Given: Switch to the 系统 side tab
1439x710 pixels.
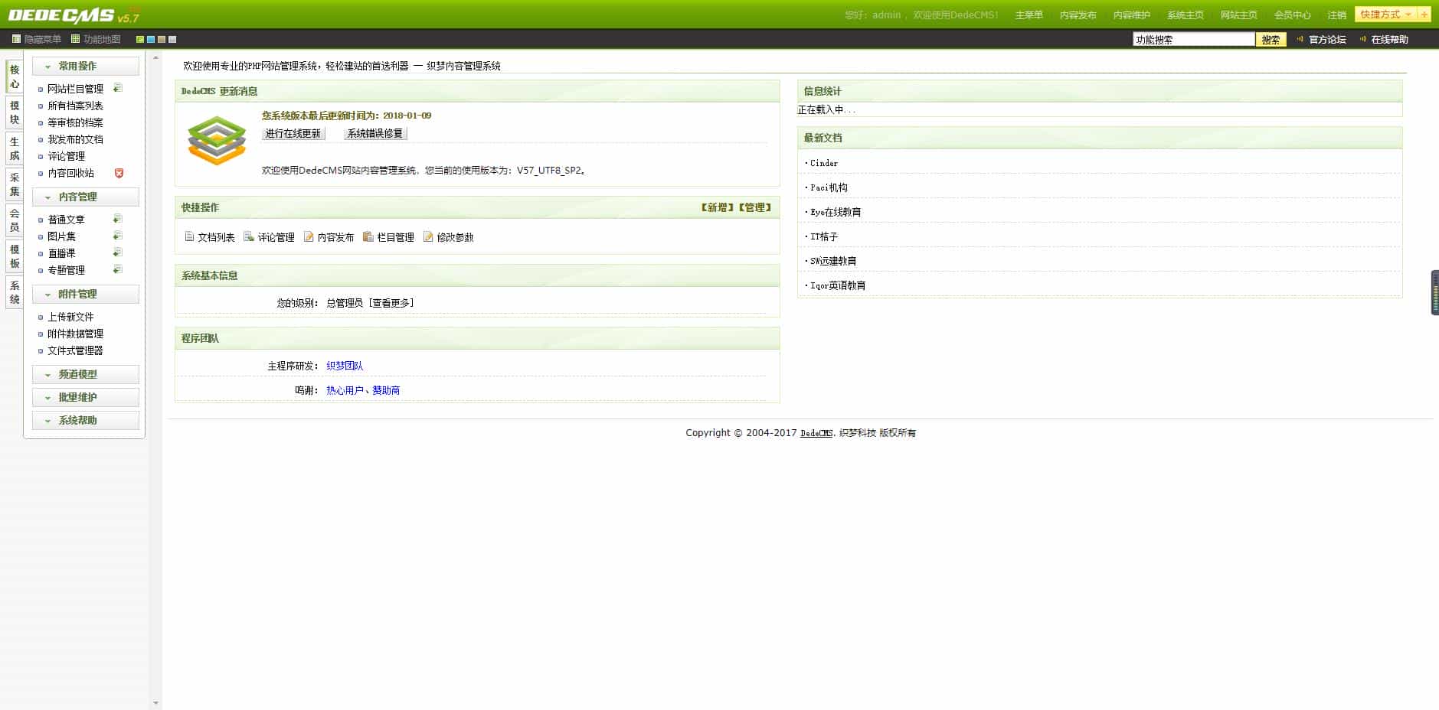Looking at the screenshot, I should click(14, 292).
